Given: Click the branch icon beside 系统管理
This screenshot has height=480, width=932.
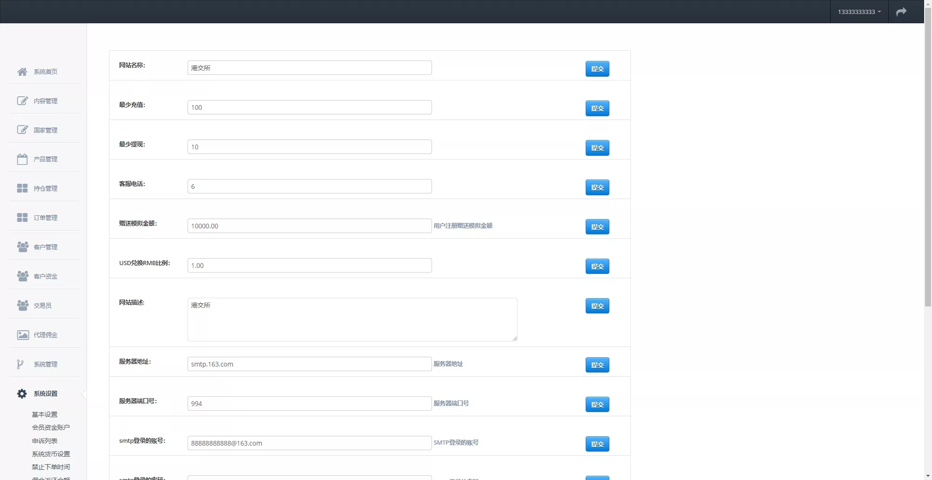Looking at the screenshot, I should click(20, 364).
